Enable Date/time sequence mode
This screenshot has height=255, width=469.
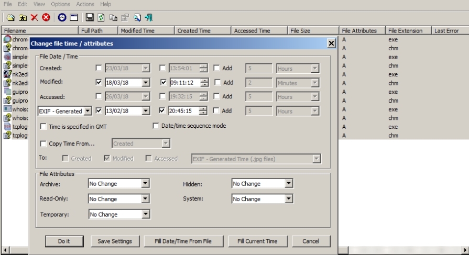coord(156,126)
